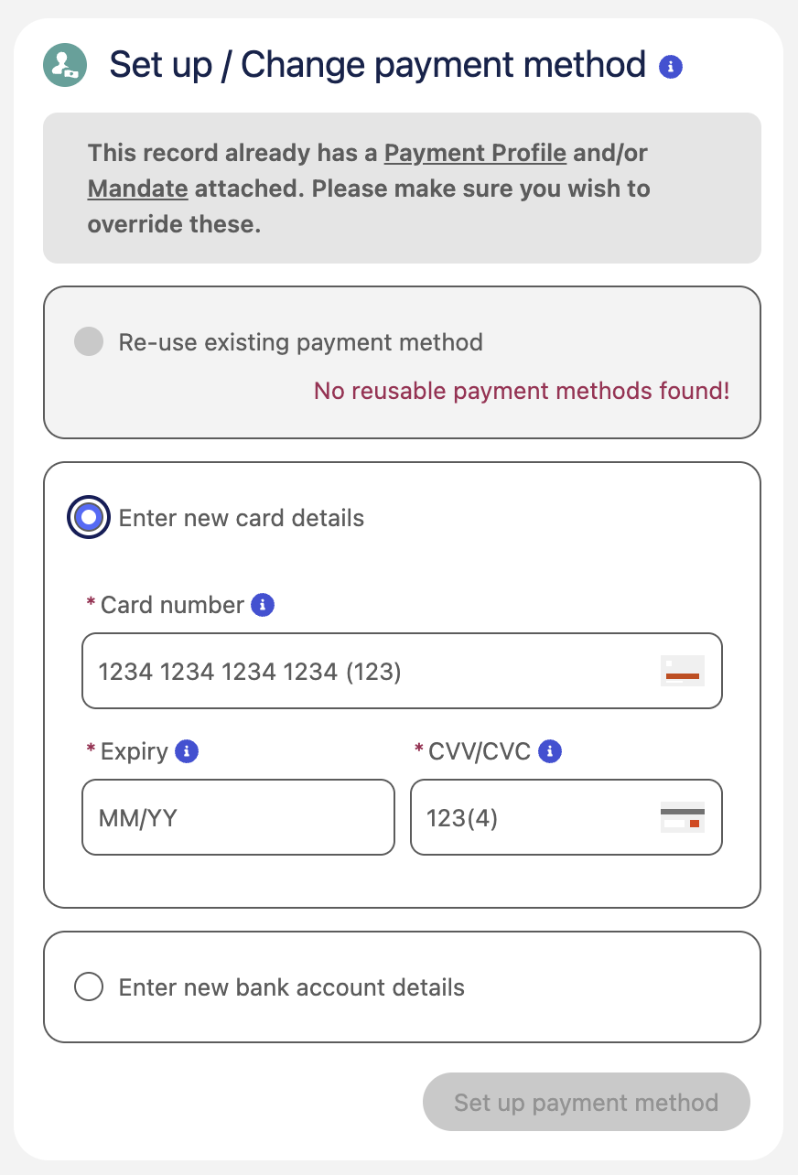Show Card number info tooltip icon
Viewport: 798px width, 1175px height.
tap(263, 605)
